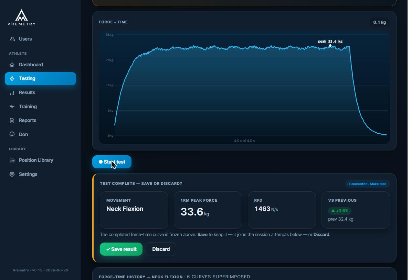This screenshot has height=280, width=411.
Task: Open the Position Library
Action: coord(40,160)
